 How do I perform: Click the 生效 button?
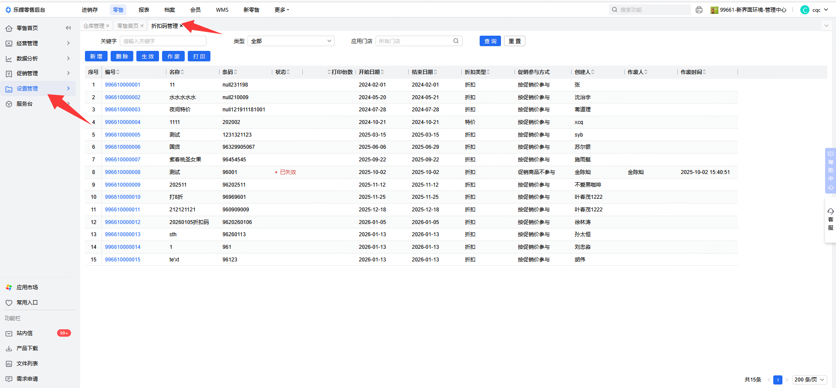coord(148,56)
